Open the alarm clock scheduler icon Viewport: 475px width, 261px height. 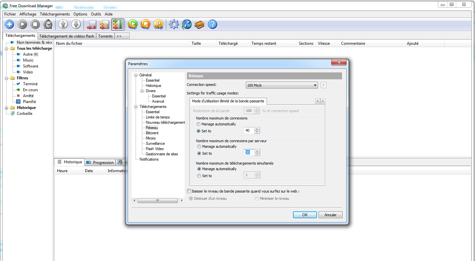pos(48,24)
